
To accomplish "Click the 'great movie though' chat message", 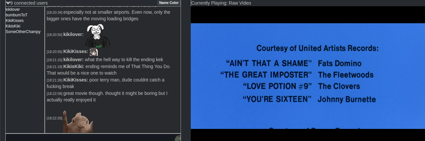I will click(107, 97).
